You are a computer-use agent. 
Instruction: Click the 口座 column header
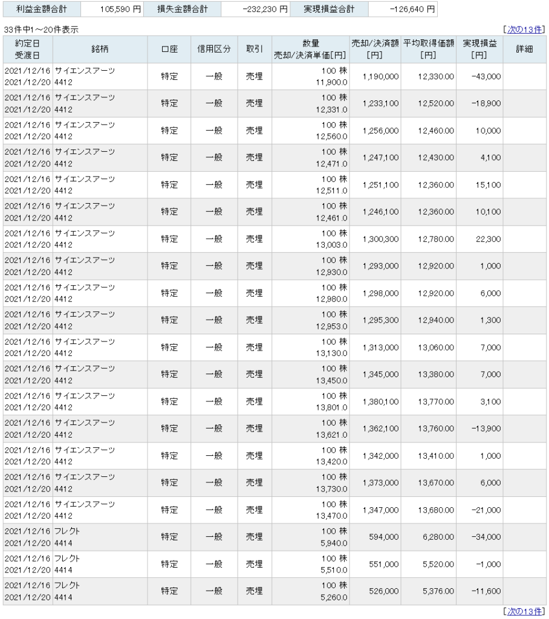pos(169,50)
